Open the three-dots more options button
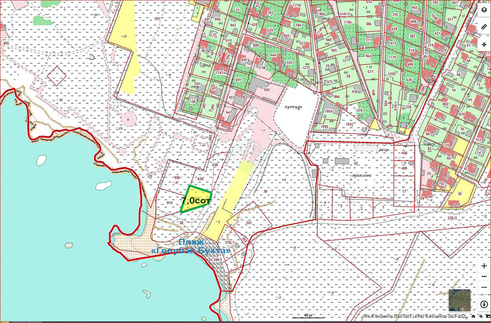This screenshot has height=323, width=491. tap(484, 276)
